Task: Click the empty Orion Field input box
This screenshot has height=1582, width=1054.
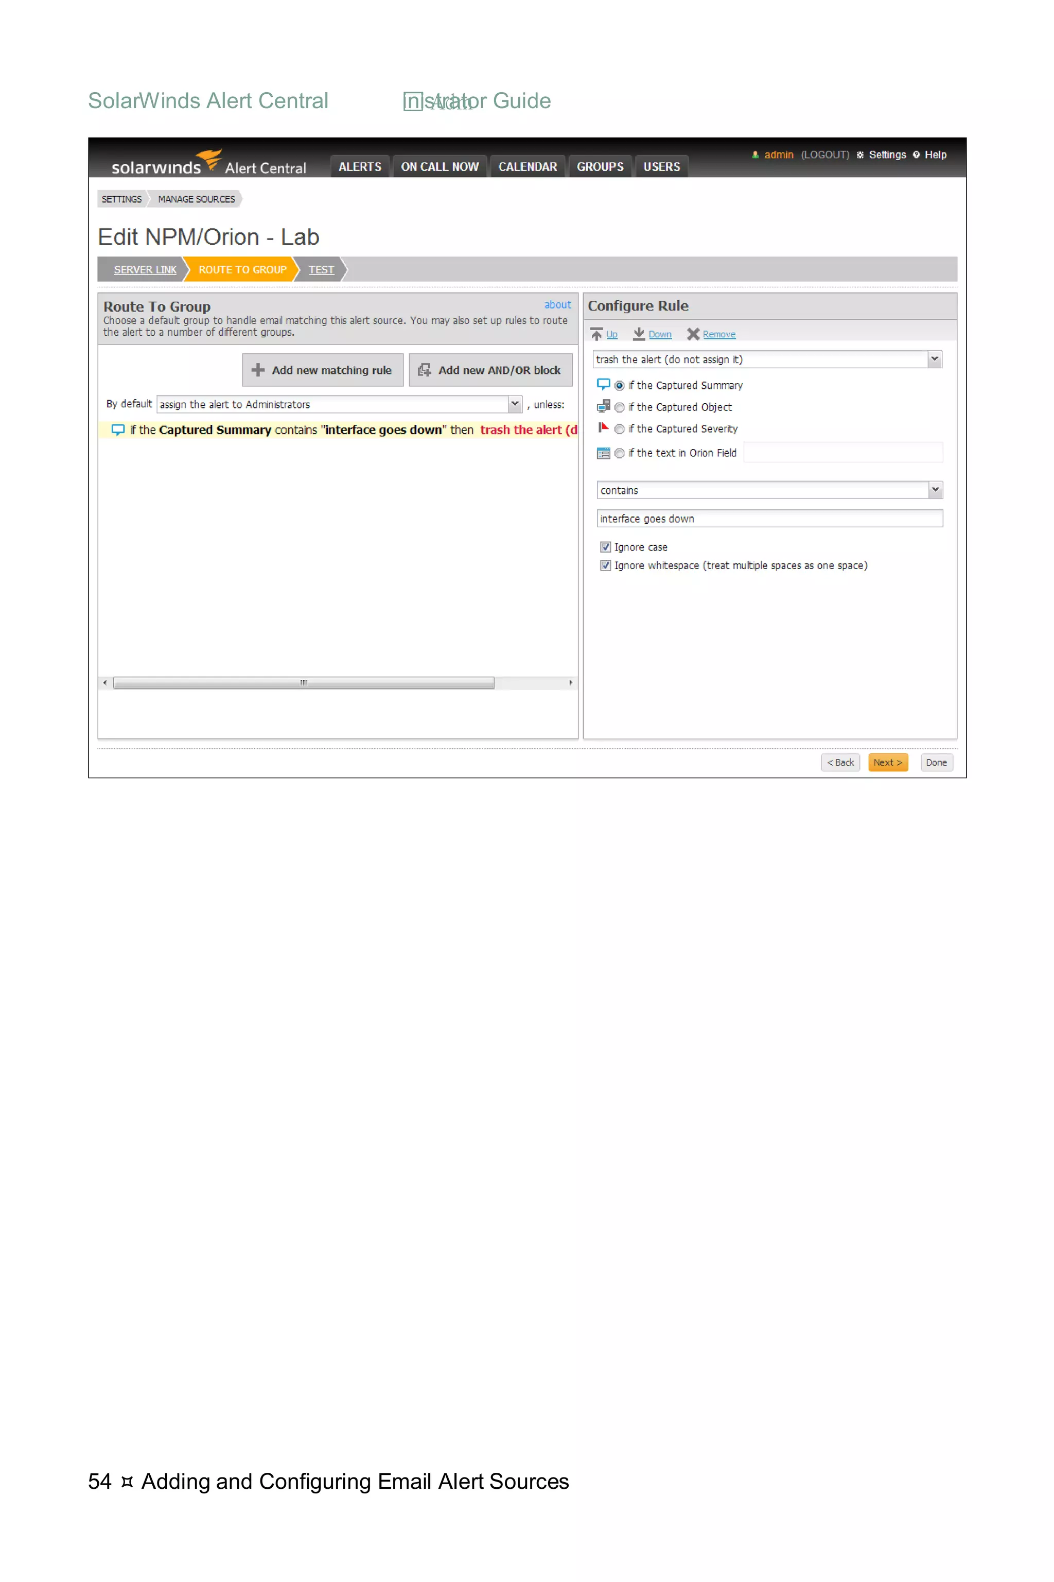Action: coord(843,452)
